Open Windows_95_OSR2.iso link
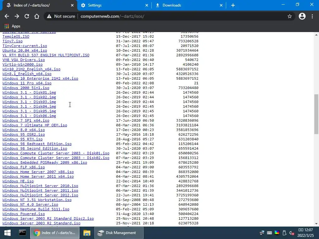 24,134
